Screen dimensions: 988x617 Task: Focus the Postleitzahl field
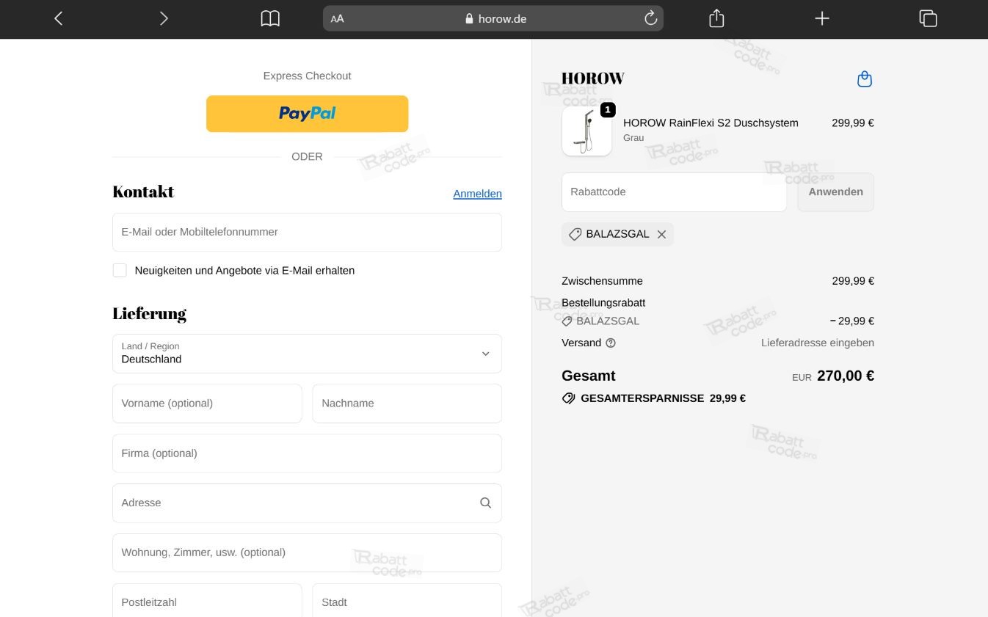tap(207, 602)
